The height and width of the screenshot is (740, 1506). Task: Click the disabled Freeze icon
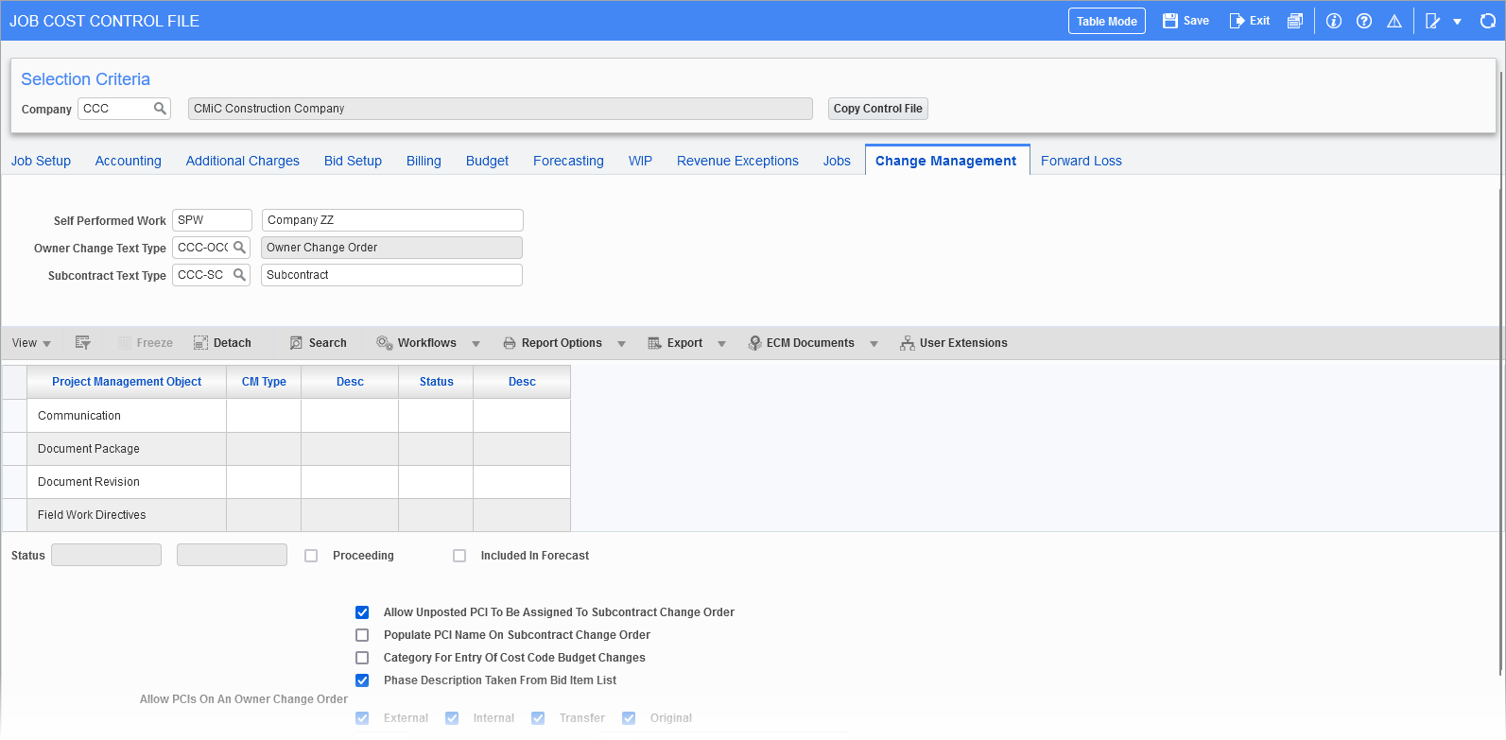click(125, 343)
